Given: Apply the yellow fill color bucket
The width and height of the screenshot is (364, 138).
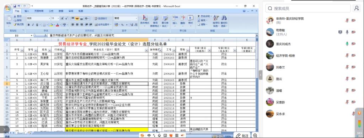Looking at the screenshot, I should pos(51,25).
